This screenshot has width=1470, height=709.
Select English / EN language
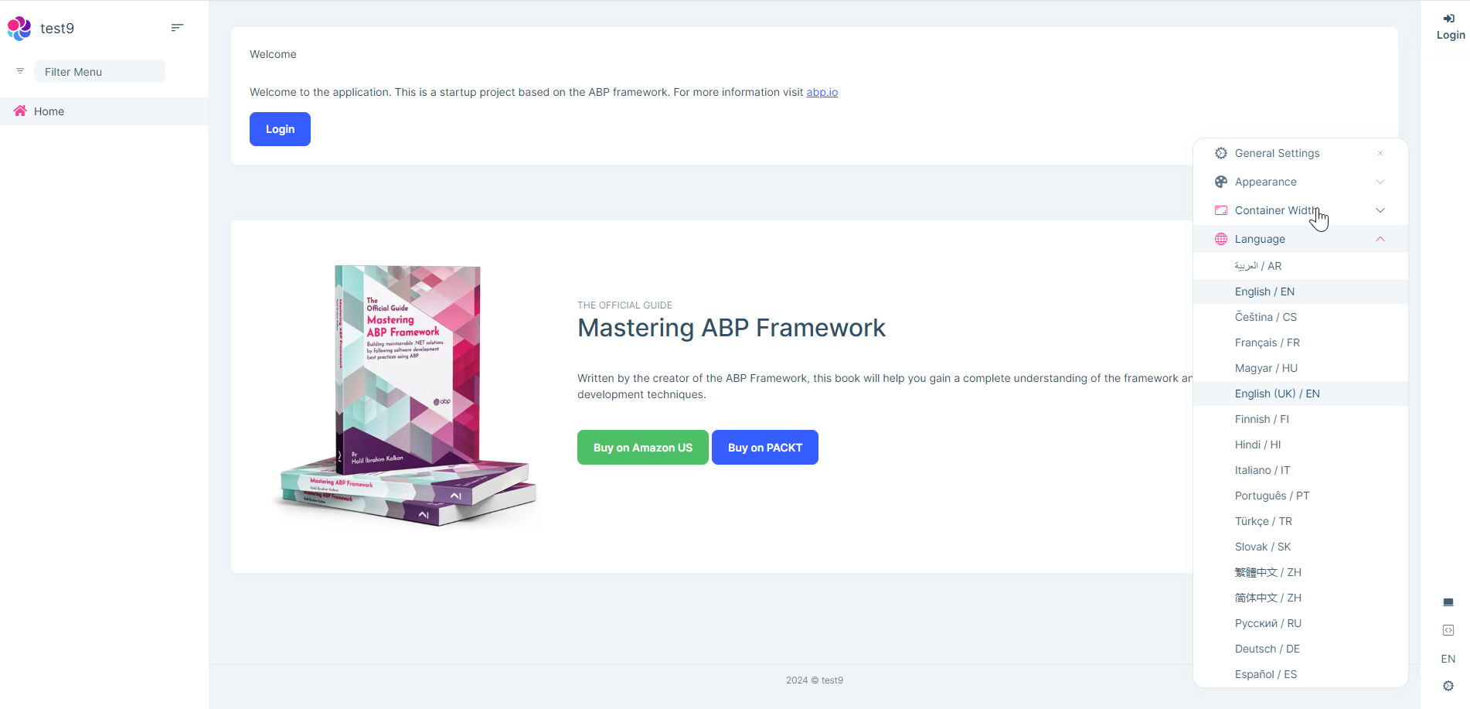1300,291
